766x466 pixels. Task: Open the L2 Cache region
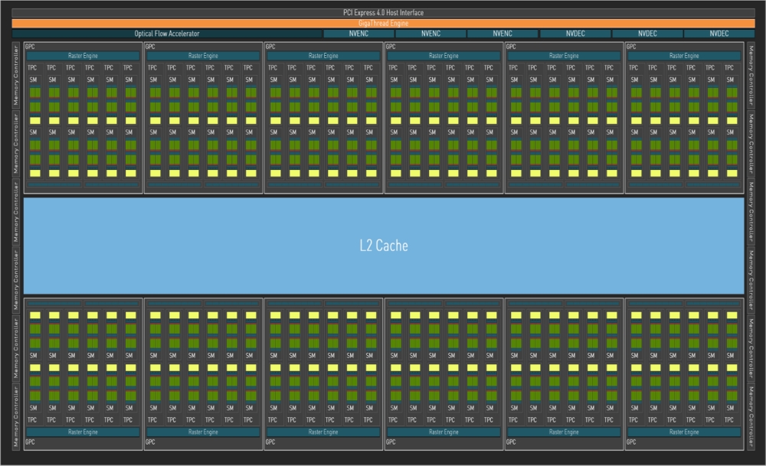383,246
